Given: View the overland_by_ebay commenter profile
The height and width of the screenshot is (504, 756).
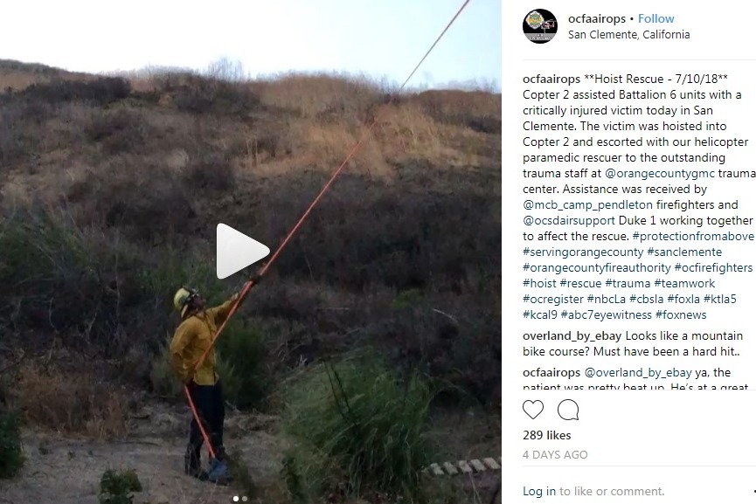Looking at the screenshot, I should tap(572, 335).
